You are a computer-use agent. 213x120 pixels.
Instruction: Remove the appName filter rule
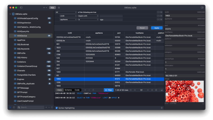pyautogui.click(x=158, y=19)
